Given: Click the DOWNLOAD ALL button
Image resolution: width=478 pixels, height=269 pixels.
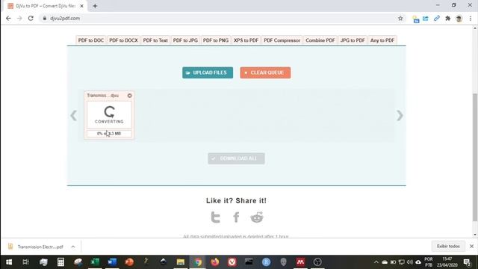Looking at the screenshot, I should pyautogui.click(x=236, y=158).
